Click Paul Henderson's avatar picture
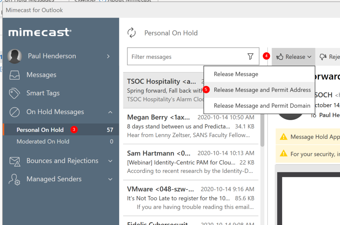Screen dimensions: 340x225 pos(15,56)
